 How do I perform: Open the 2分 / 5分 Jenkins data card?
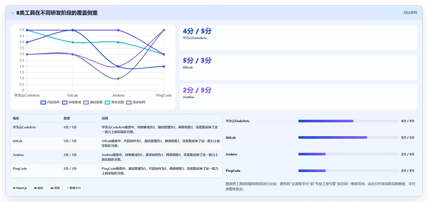coord(298,97)
